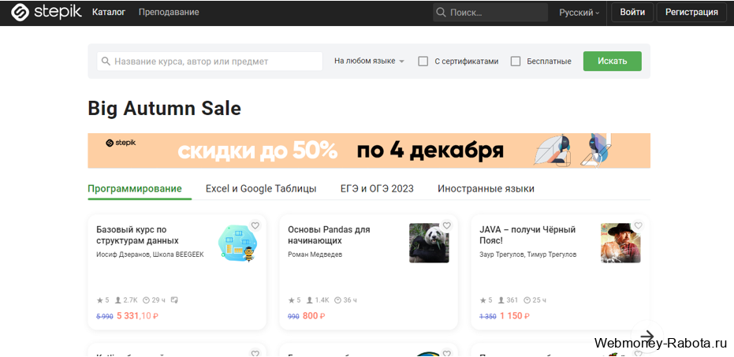Click certificate icon on Базовый курс card

174,300
